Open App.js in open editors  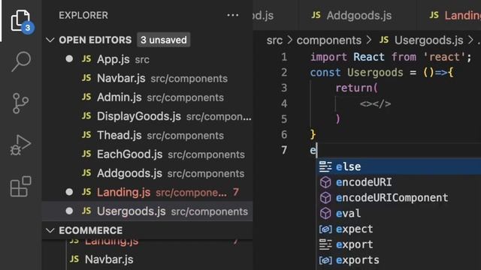(x=147, y=59)
